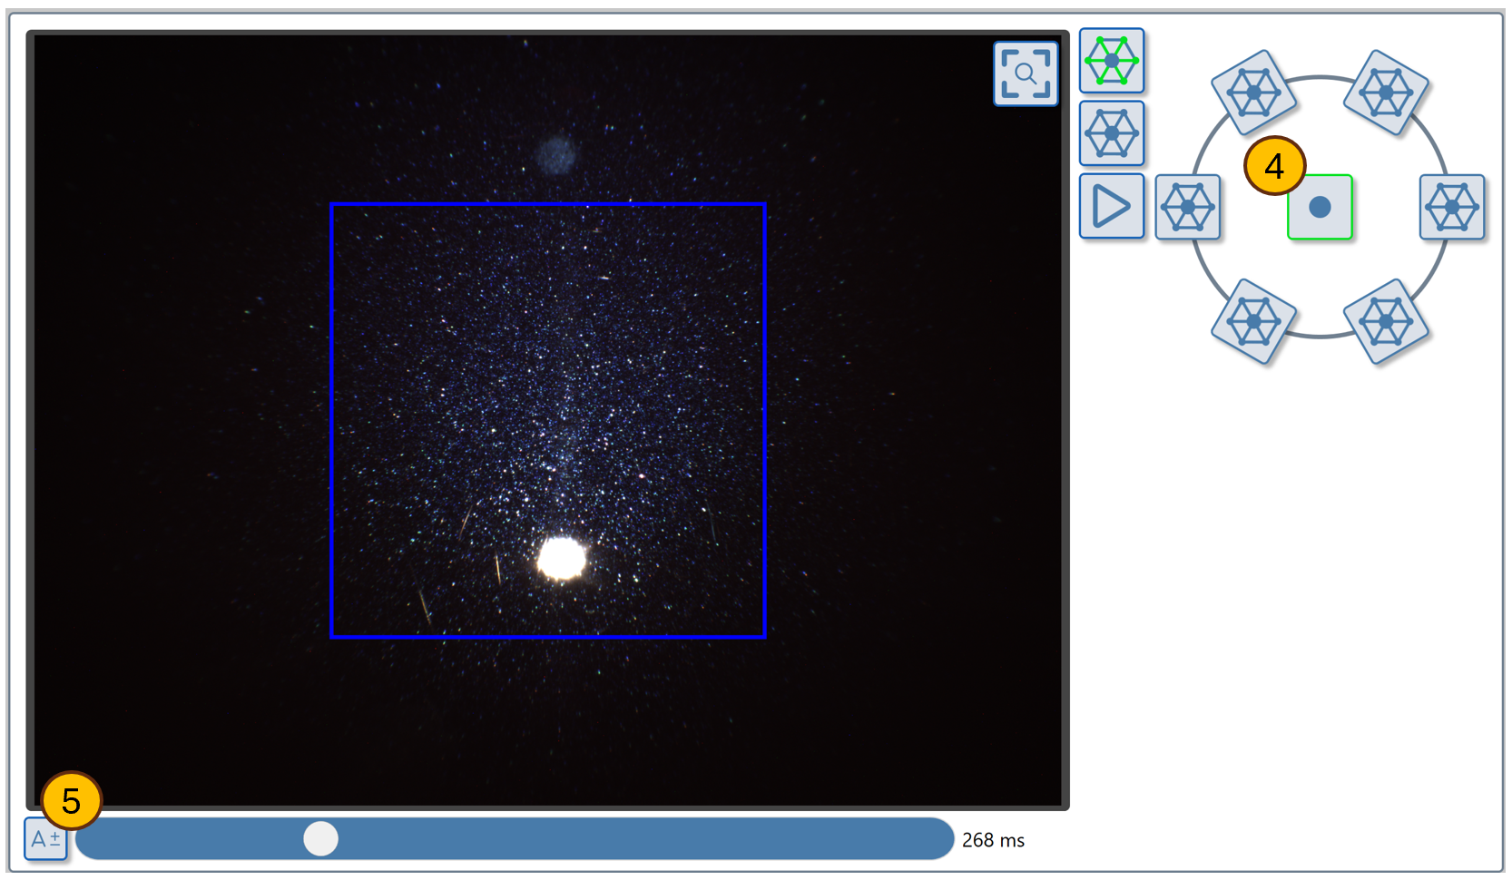Click the exposure slider track right of the handle

(635, 838)
